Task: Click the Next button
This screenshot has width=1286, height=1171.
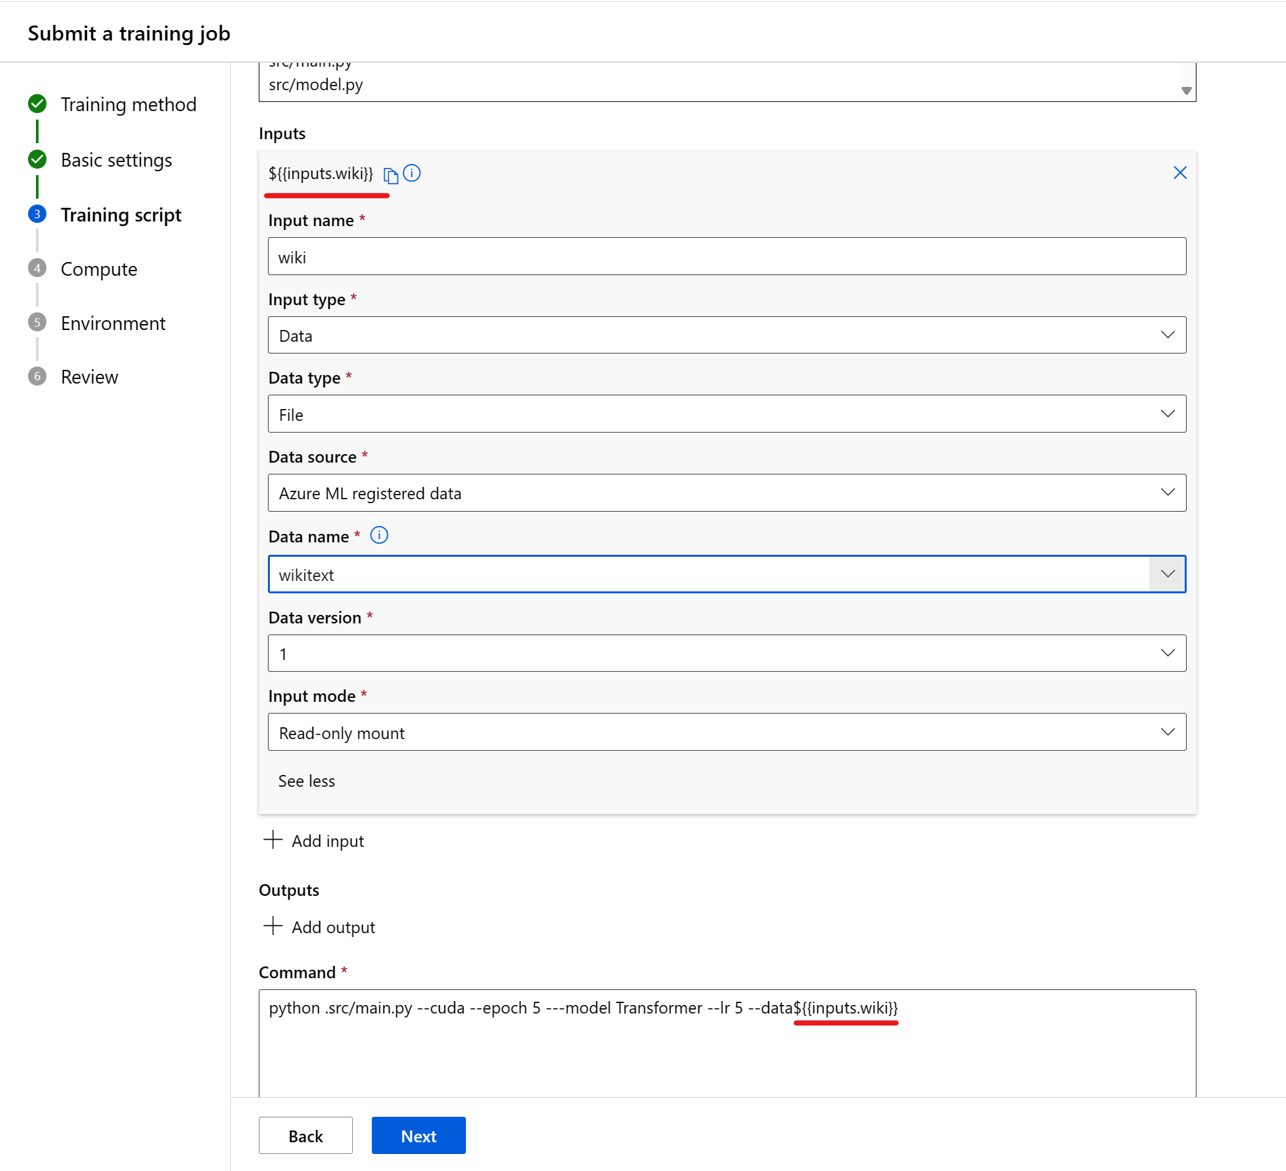Action: pos(418,1136)
